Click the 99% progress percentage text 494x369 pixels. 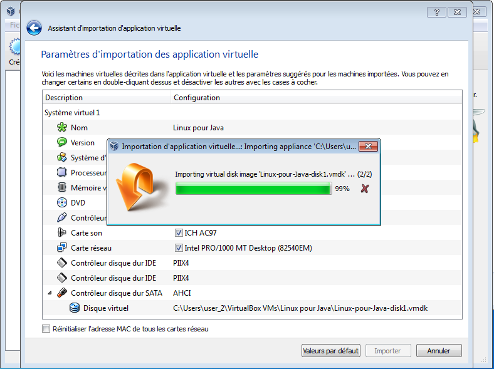pos(342,189)
